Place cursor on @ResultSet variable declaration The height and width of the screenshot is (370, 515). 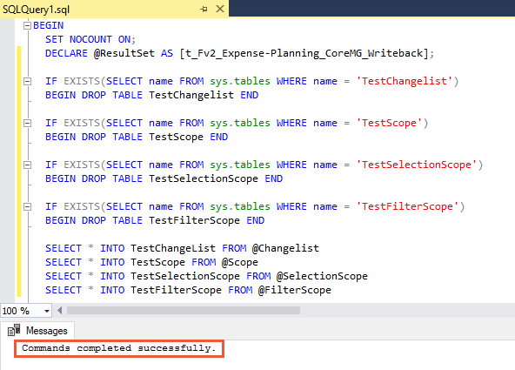pos(124,53)
